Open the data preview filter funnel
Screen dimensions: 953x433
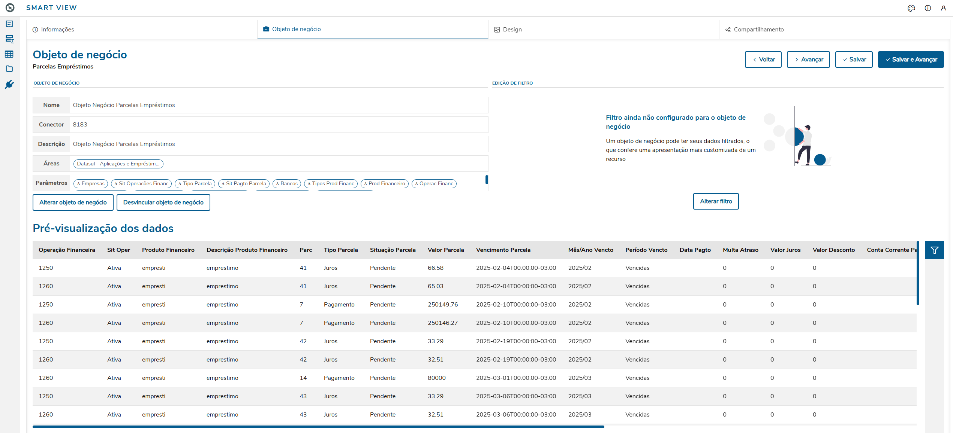pyautogui.click(x=934, y=250)
